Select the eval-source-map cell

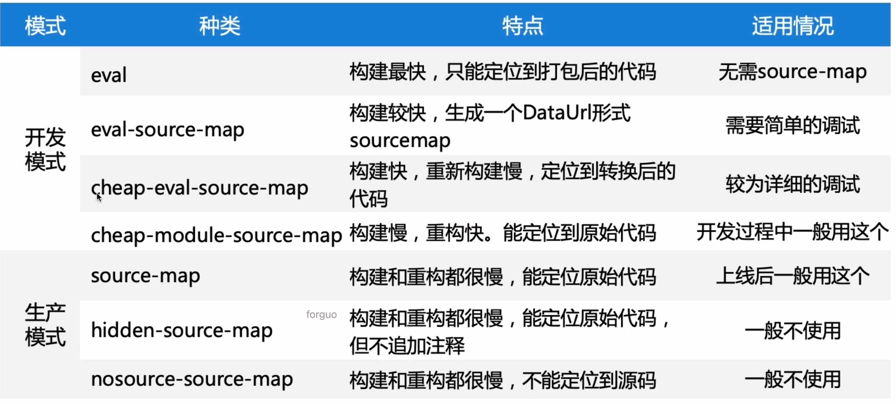[x=167, y=130]
